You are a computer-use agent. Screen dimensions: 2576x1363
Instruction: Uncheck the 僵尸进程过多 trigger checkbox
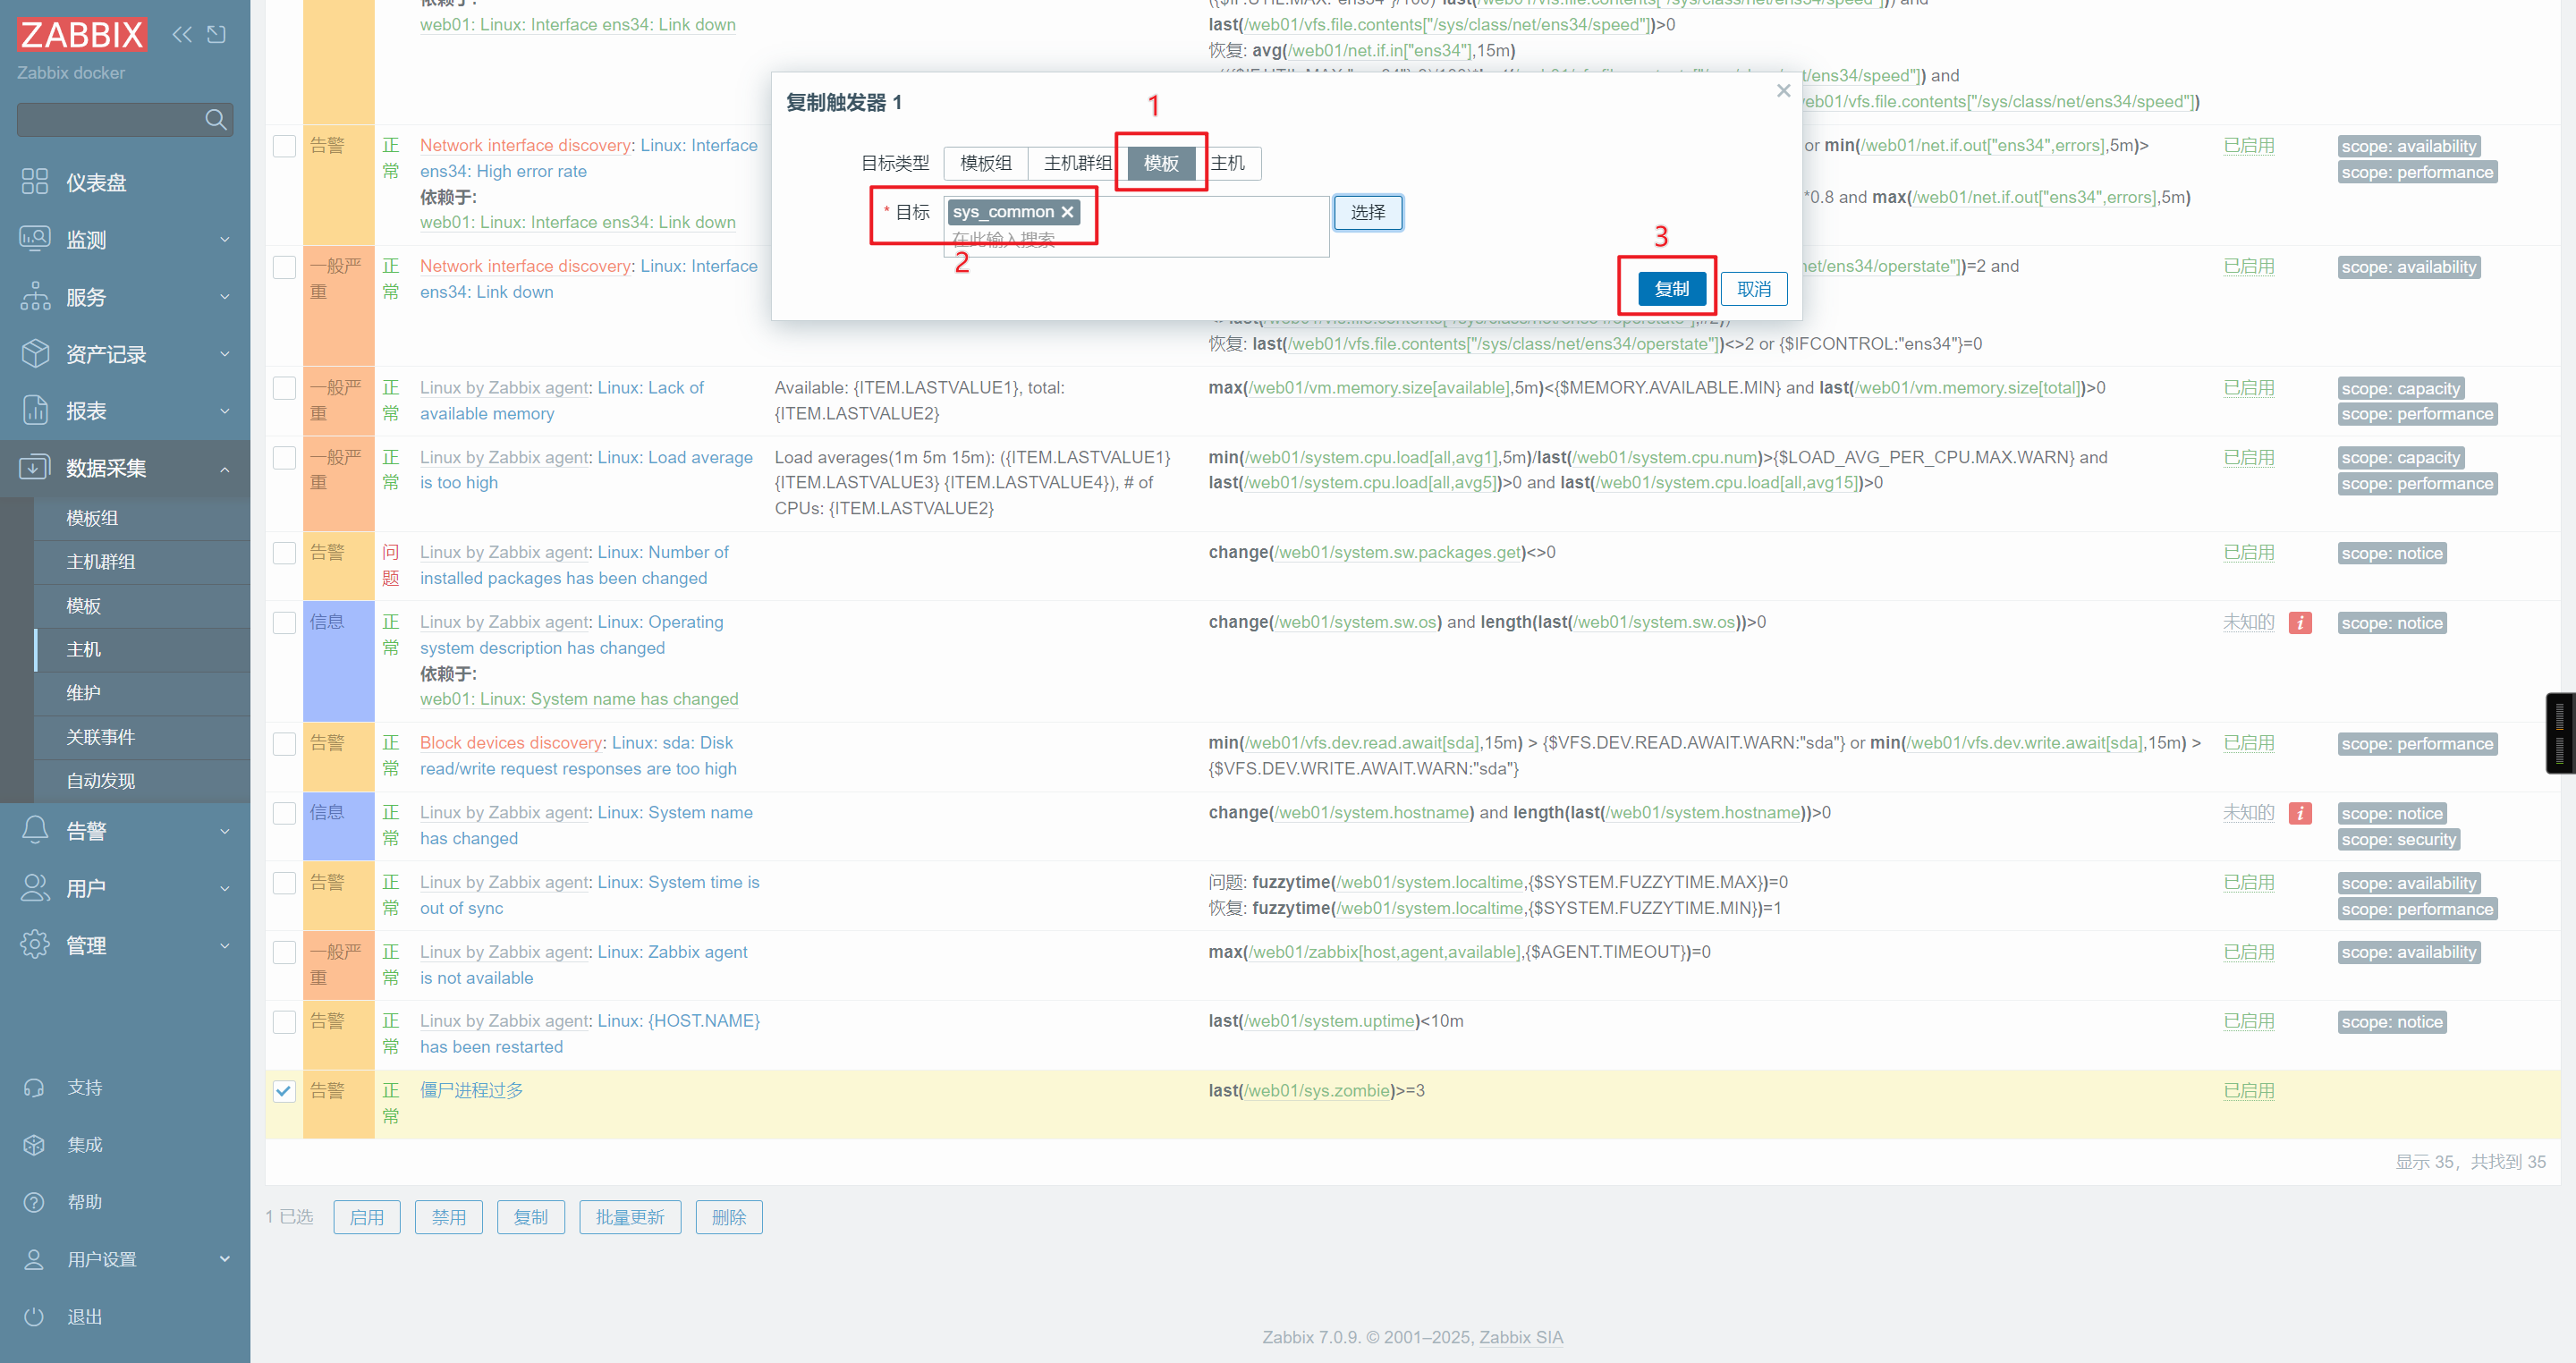(x=284, y=1091)
